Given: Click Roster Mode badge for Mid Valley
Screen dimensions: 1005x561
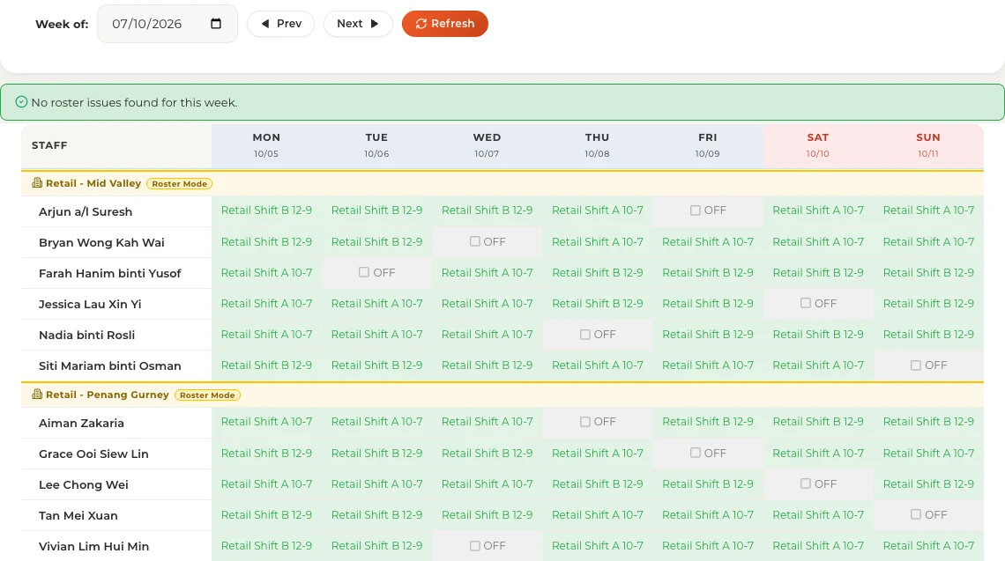Looking at the screenshot, I should click(x=180, y=184).
